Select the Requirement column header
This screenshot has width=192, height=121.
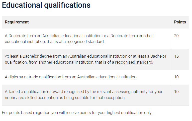tap(17, 22)
